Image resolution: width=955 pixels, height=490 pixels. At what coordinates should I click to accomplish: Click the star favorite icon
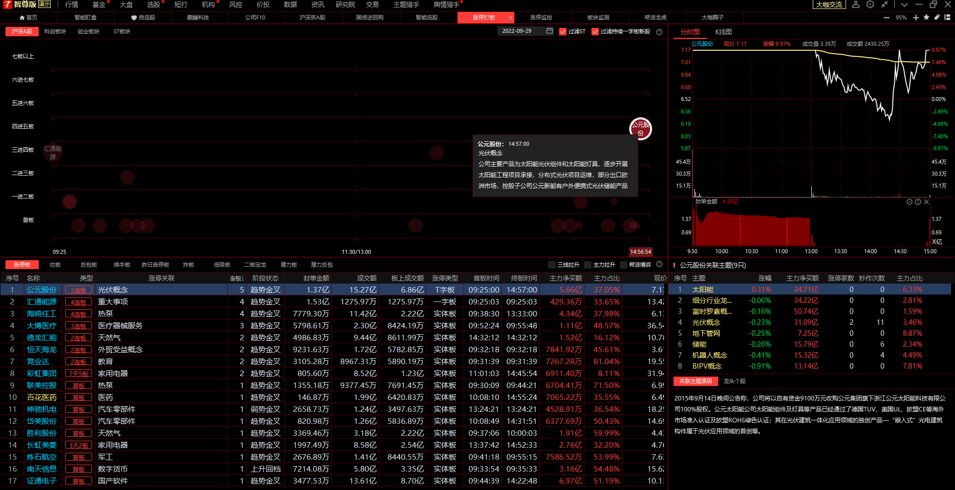pyautogui.click(x=926, y=17)
